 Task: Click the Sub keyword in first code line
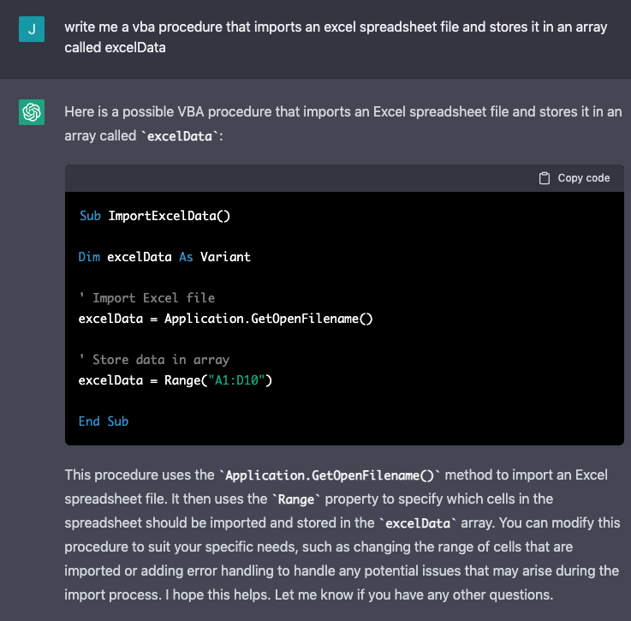point(90,216)
